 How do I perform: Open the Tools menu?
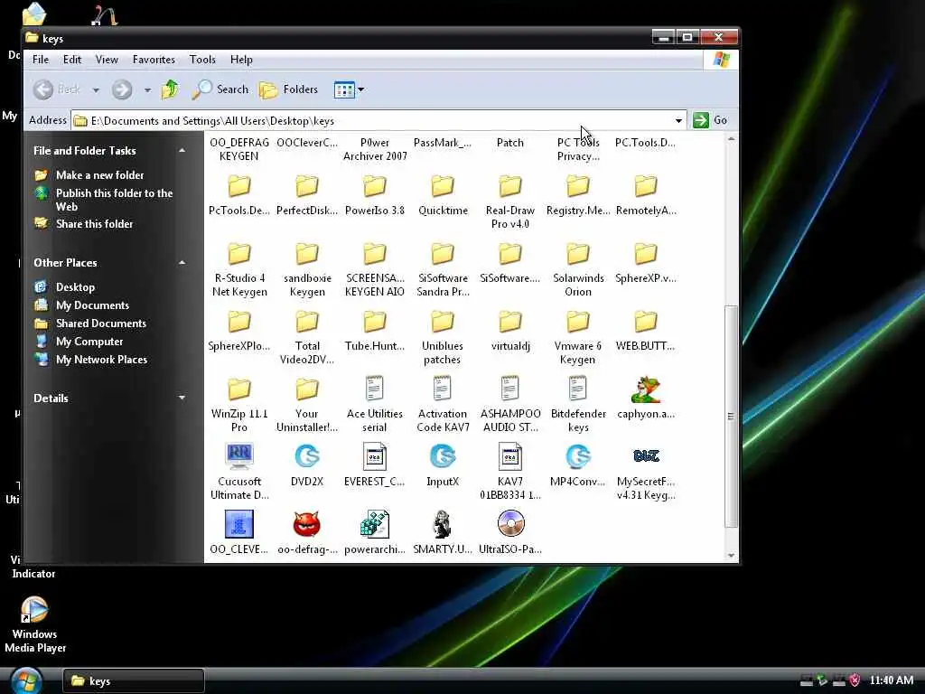pyautogui.click(x=202, y=60)
